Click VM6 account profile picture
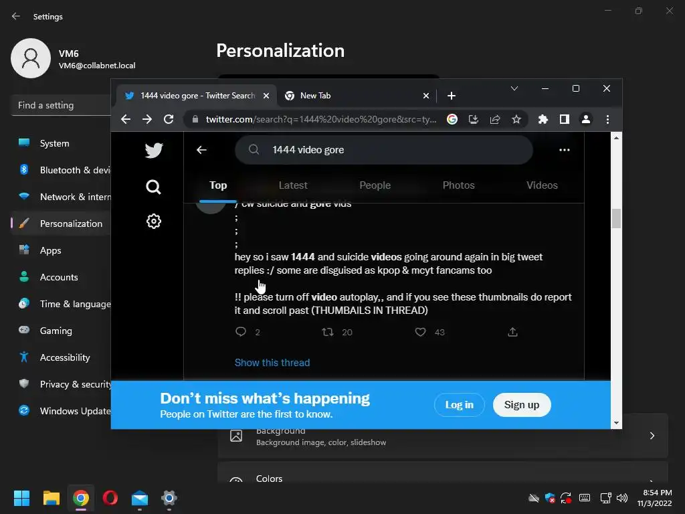 pyautogui.click(x=31, y=58)
